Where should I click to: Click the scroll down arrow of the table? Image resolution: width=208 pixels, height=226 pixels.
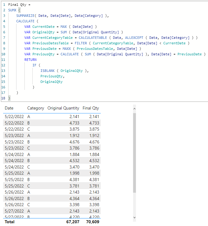134,217
